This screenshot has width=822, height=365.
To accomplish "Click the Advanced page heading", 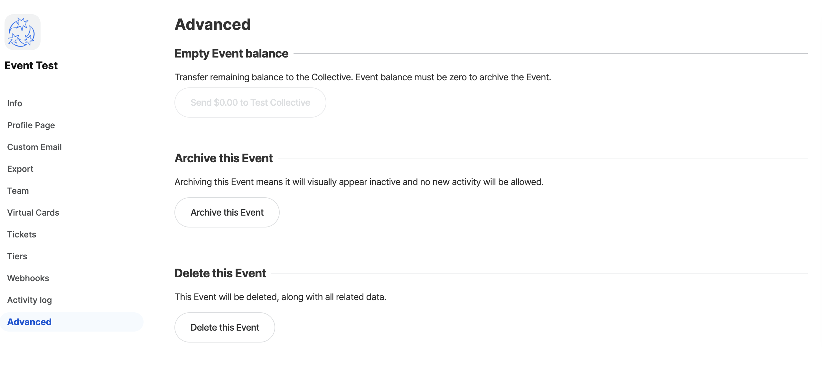I will pyautogui.click(x=212, y=24).
